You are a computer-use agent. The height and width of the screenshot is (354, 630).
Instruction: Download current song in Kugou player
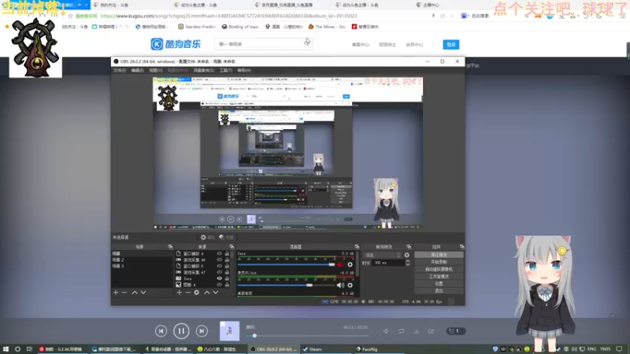coord(417,331)
